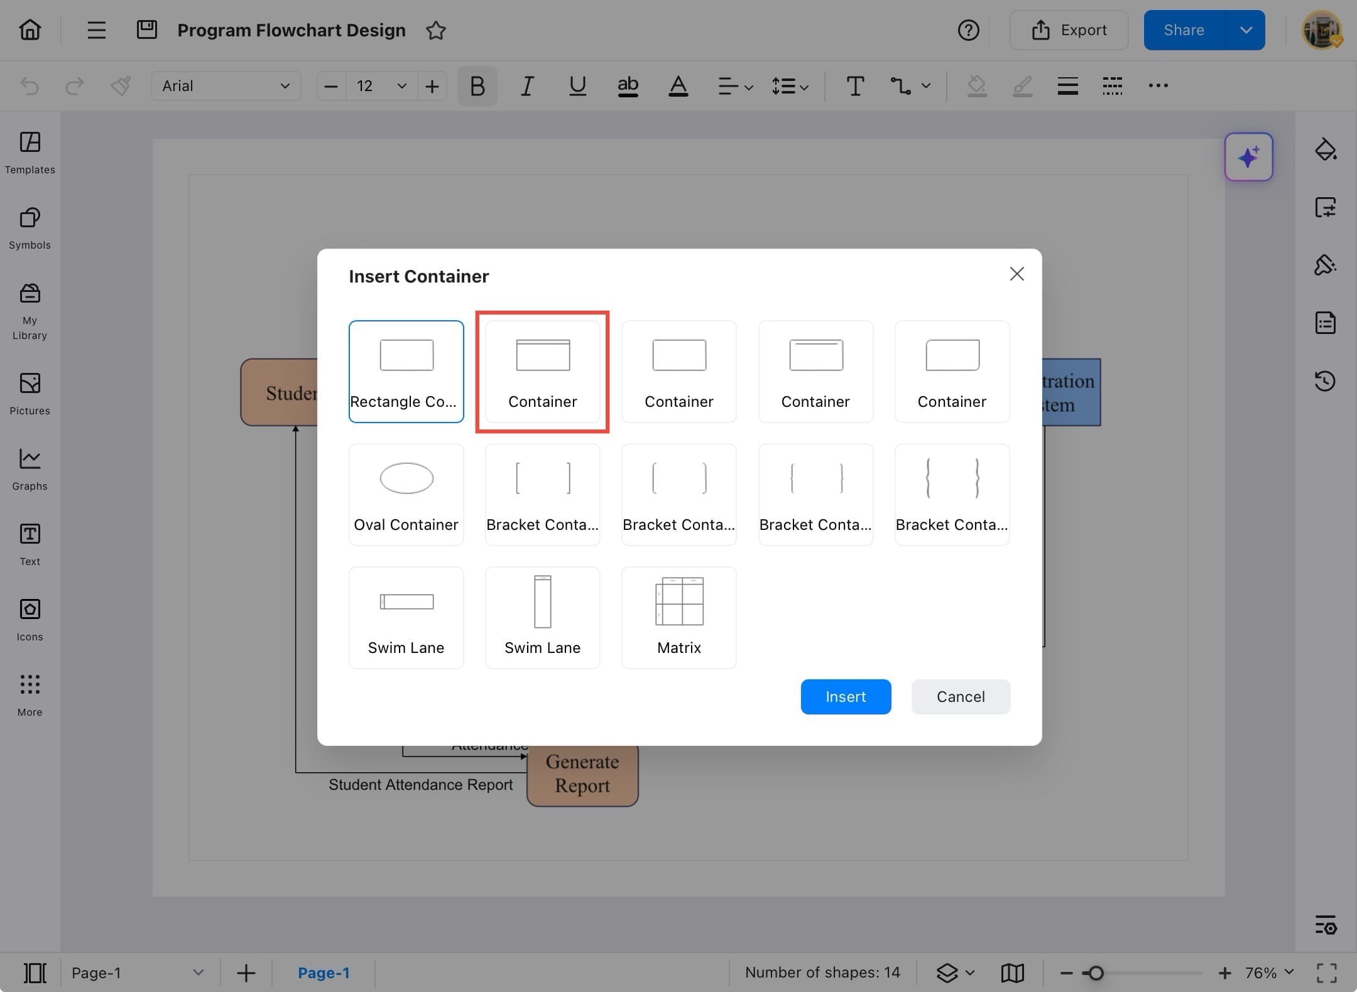
Task: Star the Program Flowchart Design document
Action: (x=435, y=30)
